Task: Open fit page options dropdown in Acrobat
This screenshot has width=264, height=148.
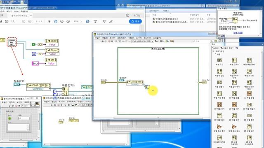Action: pos(88,21)
